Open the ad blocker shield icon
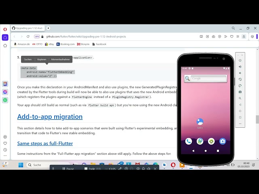259x194 pixels. coord(219,36)
